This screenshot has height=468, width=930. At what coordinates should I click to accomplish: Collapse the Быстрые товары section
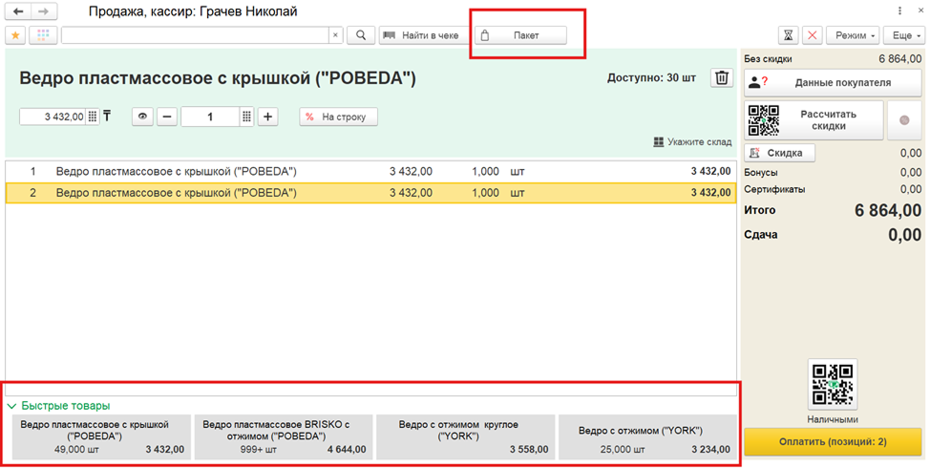click(x=58, y=406)
